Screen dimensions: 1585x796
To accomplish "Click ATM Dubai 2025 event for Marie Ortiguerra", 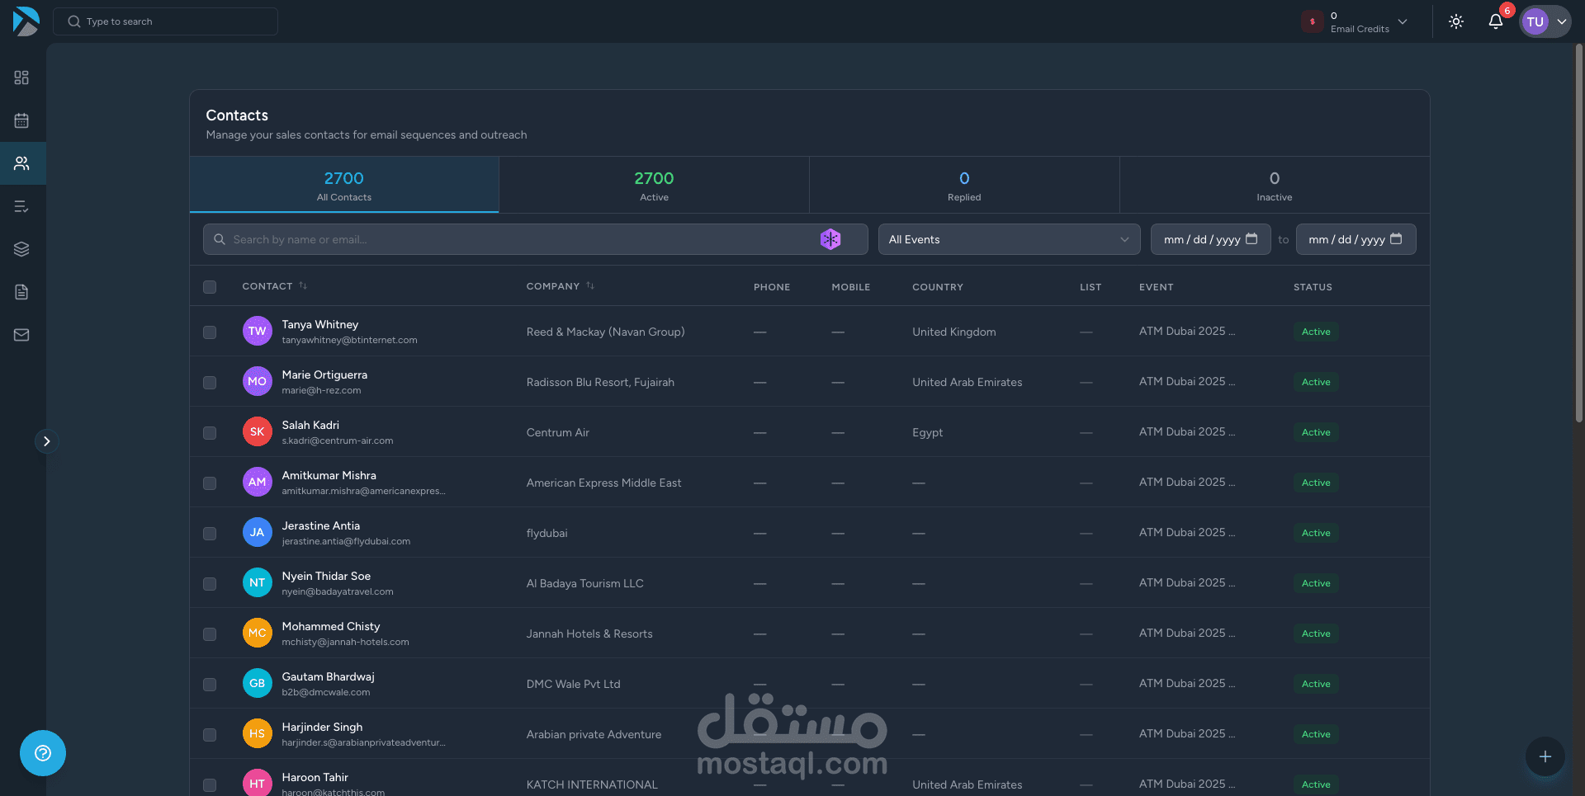I will (1187, 381).
